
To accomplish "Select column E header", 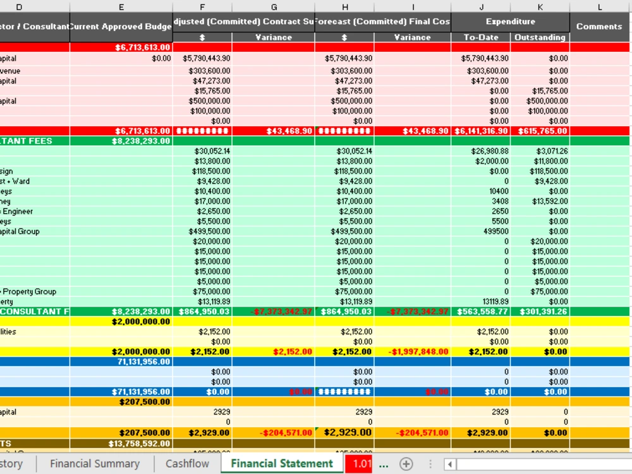I will pos(121,7).
